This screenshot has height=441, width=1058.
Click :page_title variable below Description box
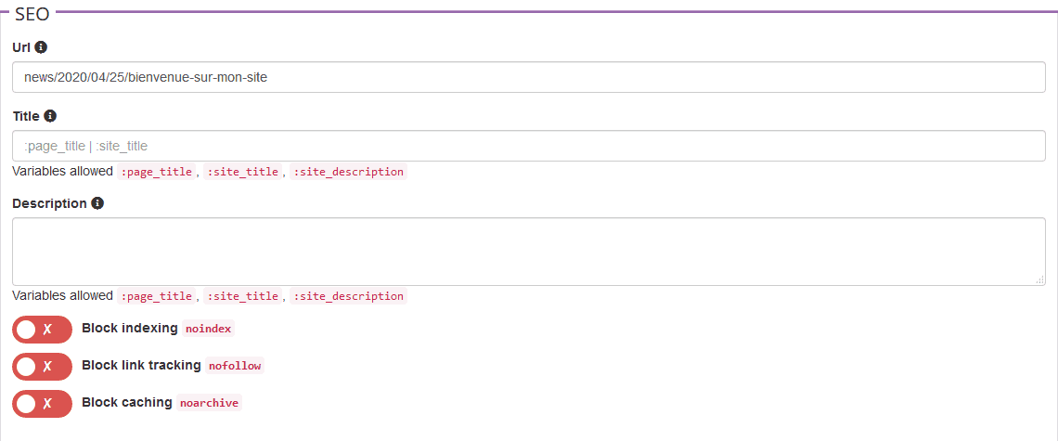point(156,296)
